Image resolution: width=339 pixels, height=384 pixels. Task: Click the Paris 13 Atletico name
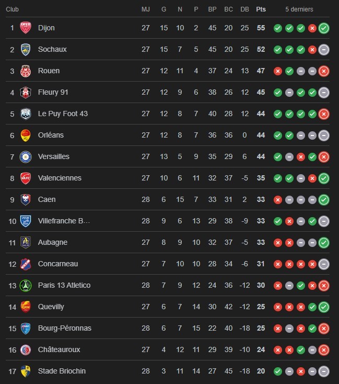[64, 285]
